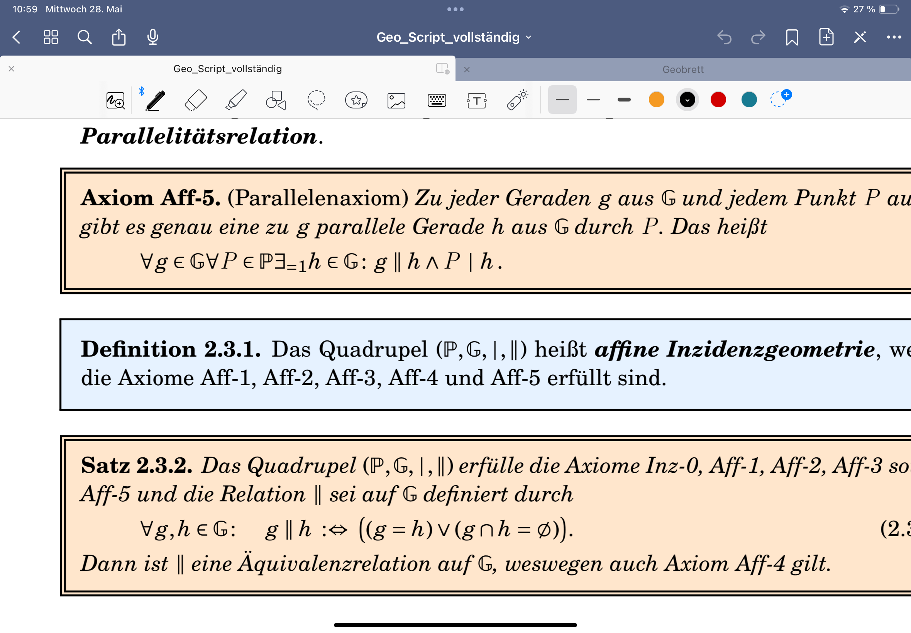Open the search magnifier
911x633 pixels.
85,37
